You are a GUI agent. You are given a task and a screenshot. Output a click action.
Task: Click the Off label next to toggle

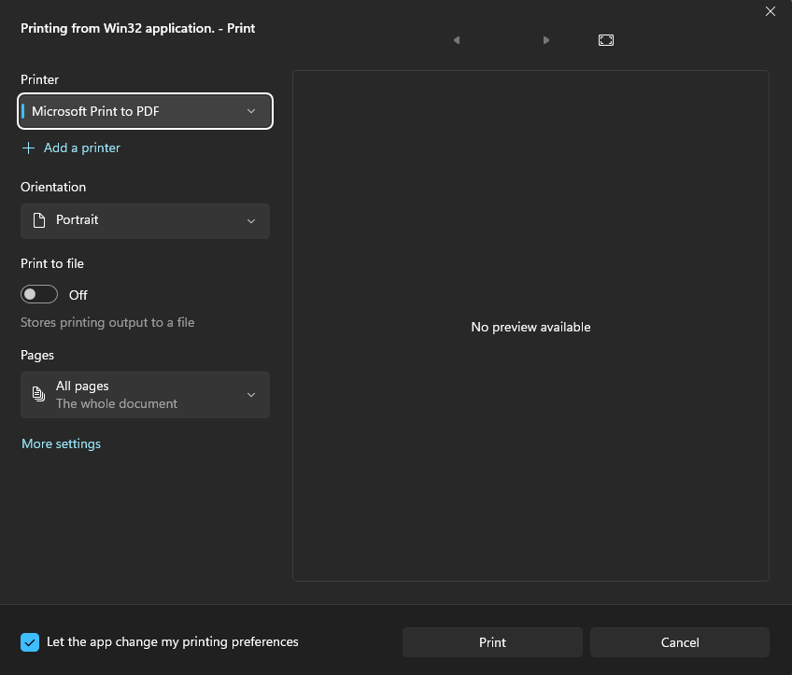click(78, 295)
